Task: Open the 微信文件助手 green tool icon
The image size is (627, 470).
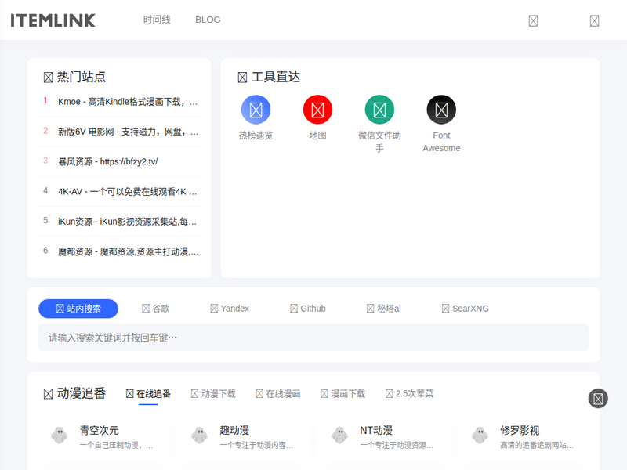Action: 379,110
